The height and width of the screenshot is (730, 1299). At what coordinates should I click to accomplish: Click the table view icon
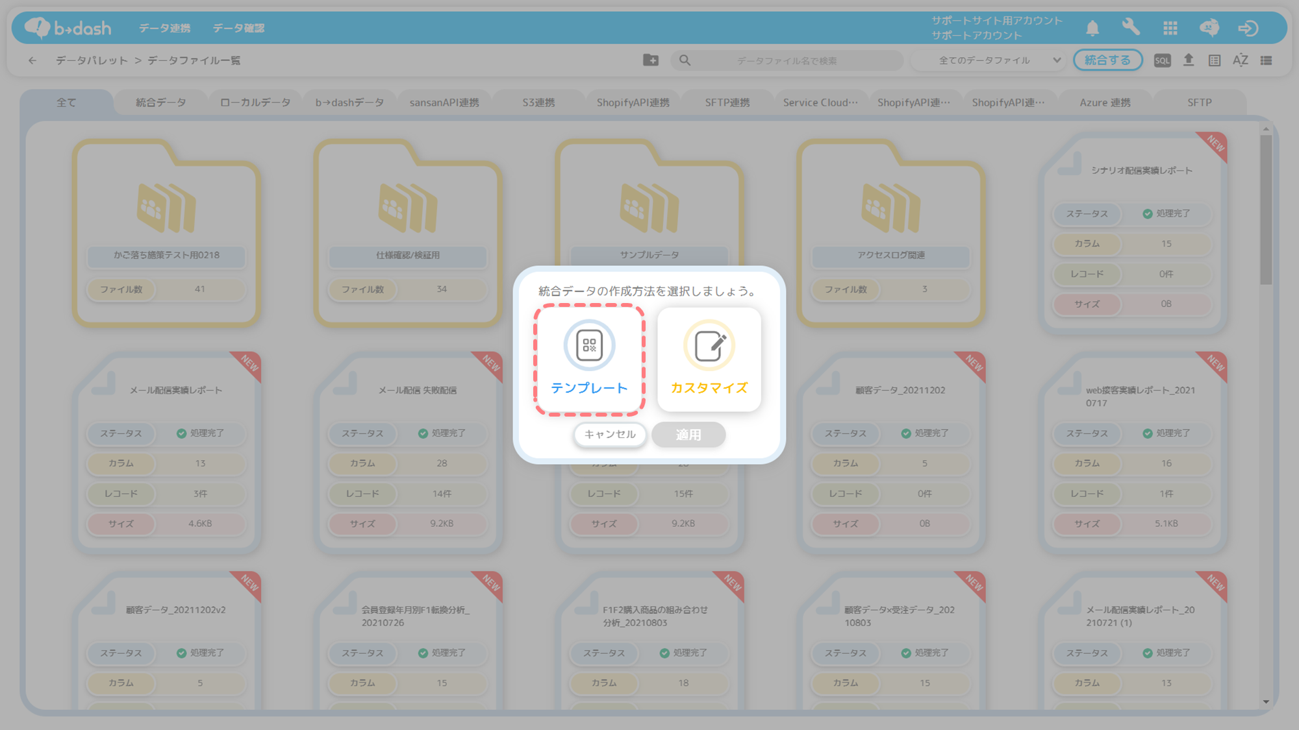point(1215,60)
